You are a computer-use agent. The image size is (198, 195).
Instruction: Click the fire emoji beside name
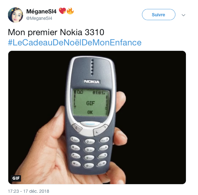point(70,11)
